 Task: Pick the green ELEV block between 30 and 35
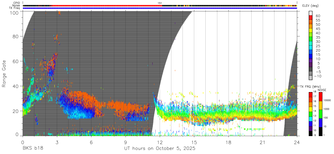311,39
